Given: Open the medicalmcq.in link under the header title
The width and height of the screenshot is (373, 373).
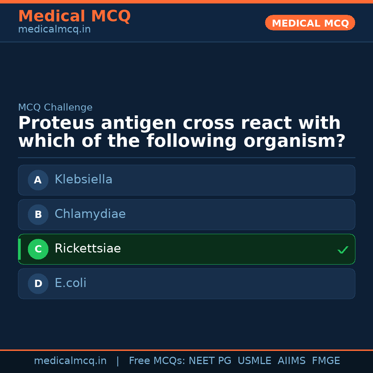Looking at the screenshot, I should click(x=54, y=29).
